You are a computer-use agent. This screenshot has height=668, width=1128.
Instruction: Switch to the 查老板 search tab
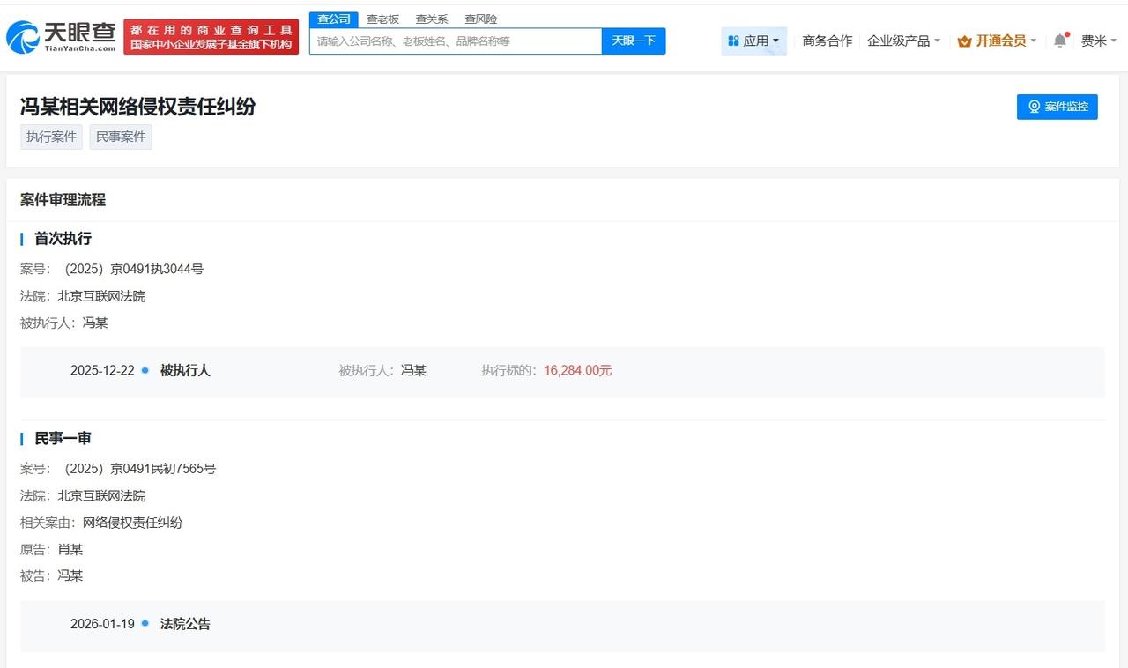pyautogui.click(x=382, y=19)
